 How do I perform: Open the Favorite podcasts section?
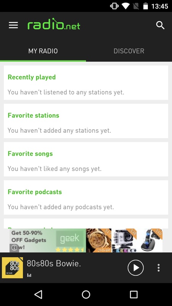point(86,197)
